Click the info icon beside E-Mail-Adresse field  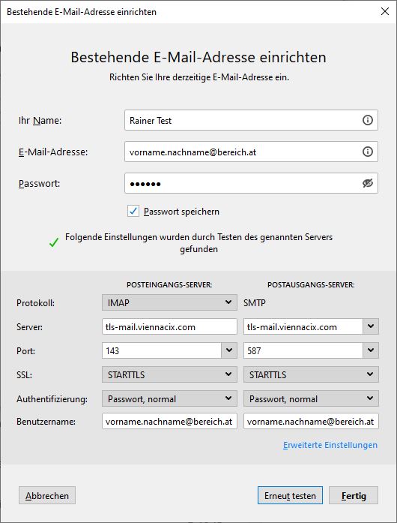(367, 152)
